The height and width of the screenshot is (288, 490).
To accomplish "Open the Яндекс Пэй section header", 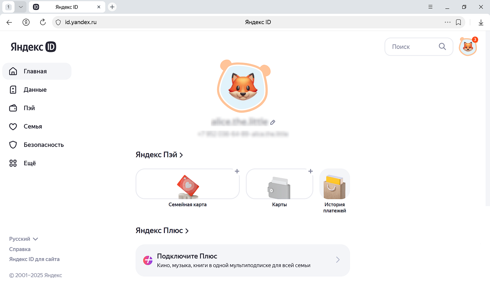I will (159, 155).
